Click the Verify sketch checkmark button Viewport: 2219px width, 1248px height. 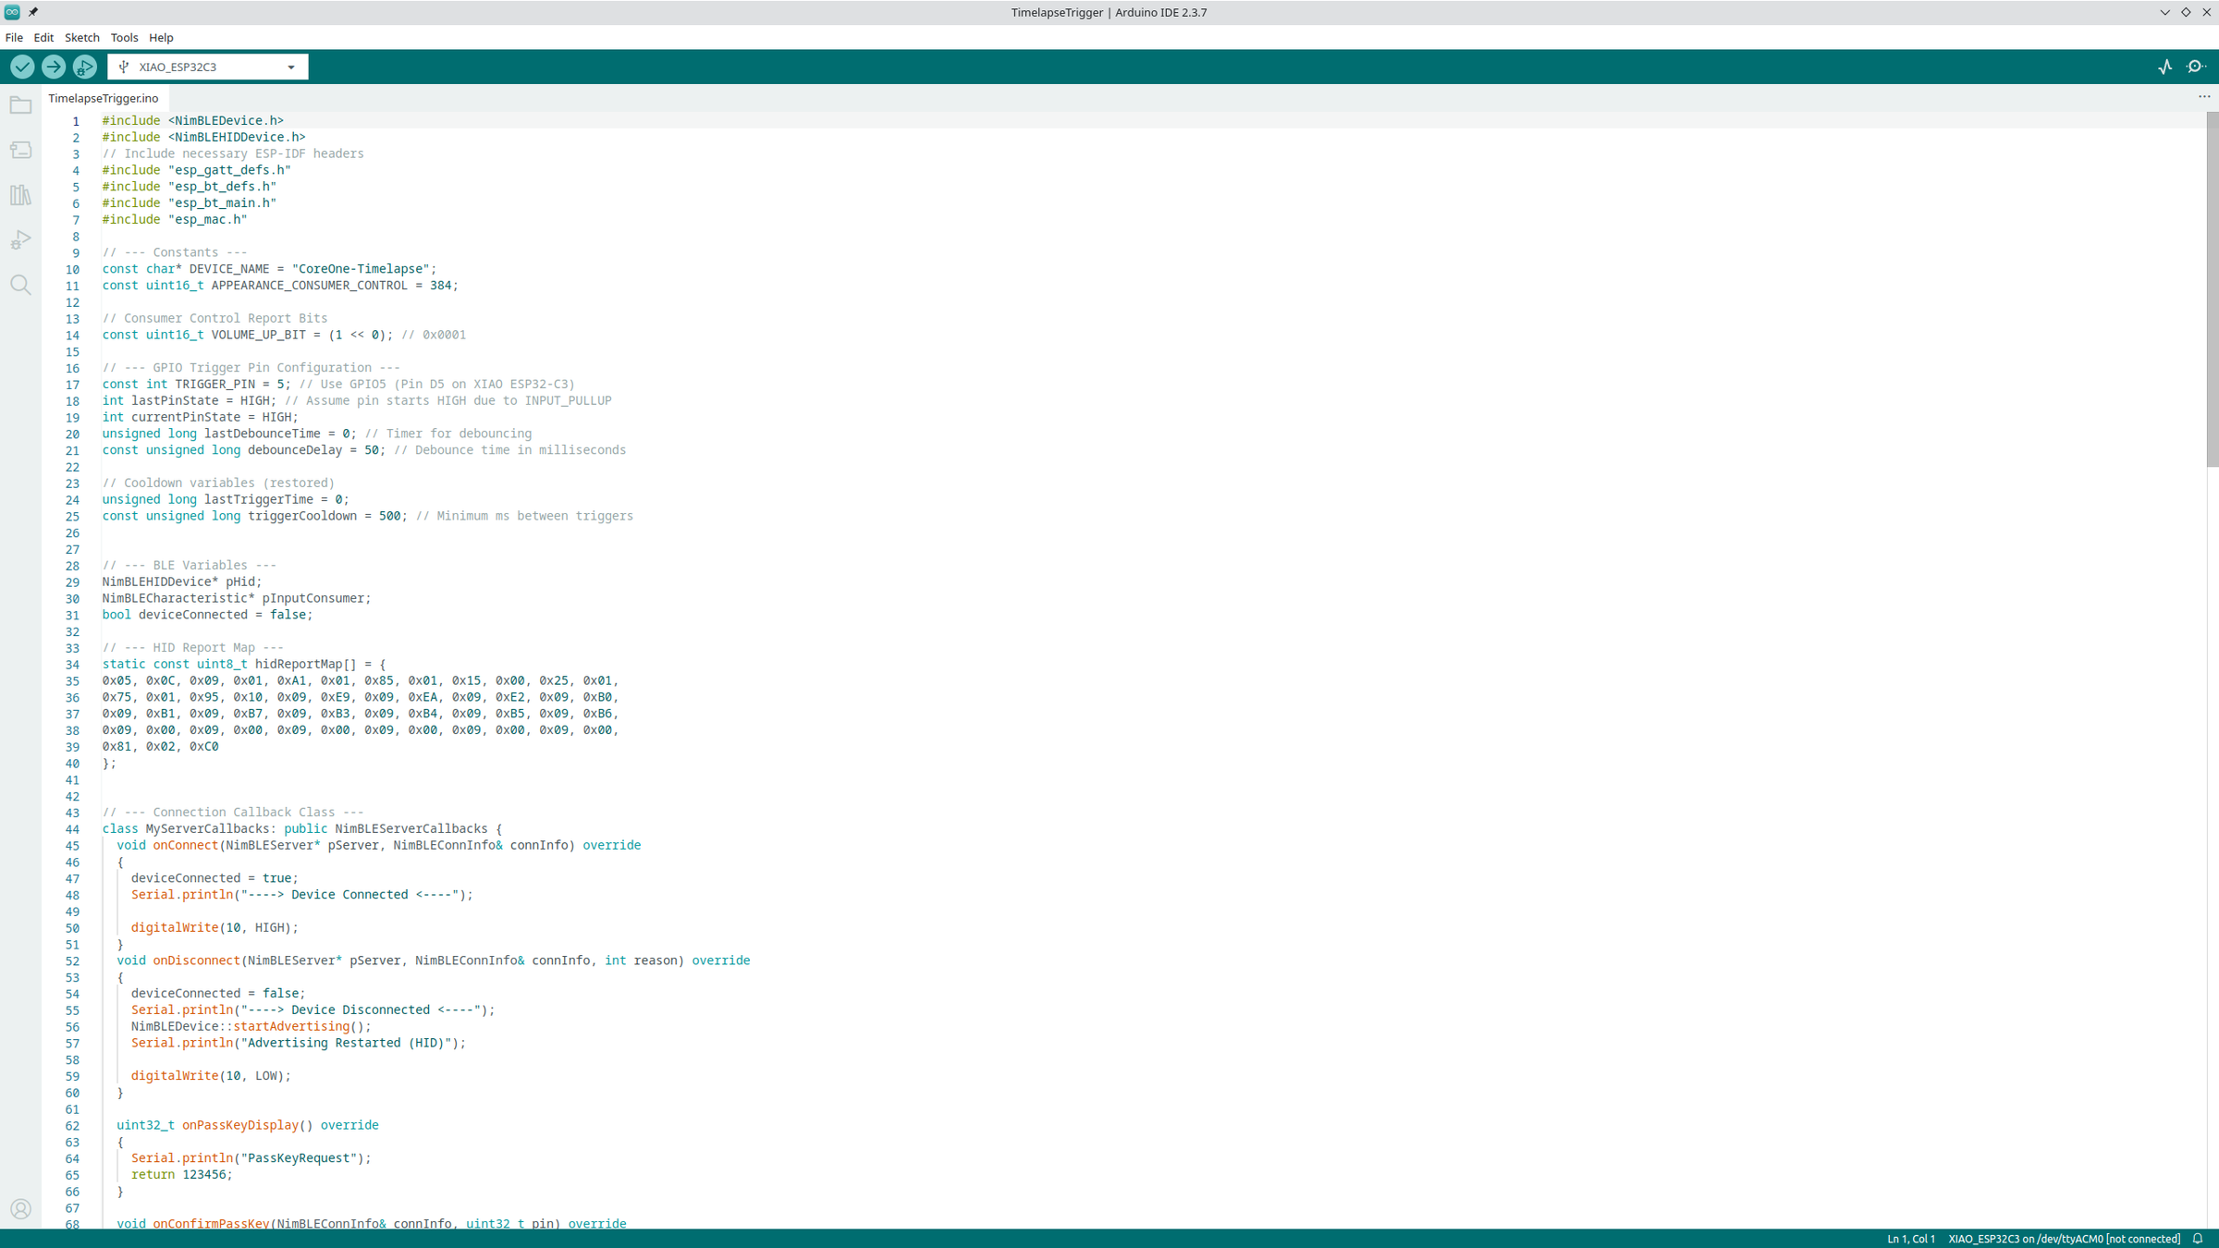point(22,67)
